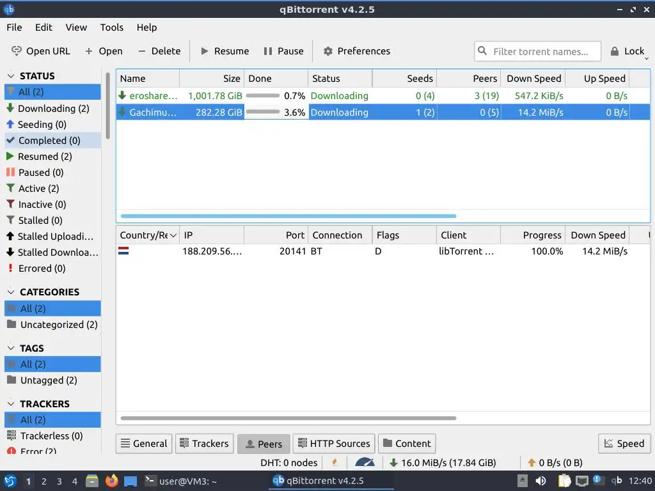Viewport: 655px width, 491px height.
Task: Select the Resumed (2) filter
Action: pyautogui.click(x=52, y=157)
